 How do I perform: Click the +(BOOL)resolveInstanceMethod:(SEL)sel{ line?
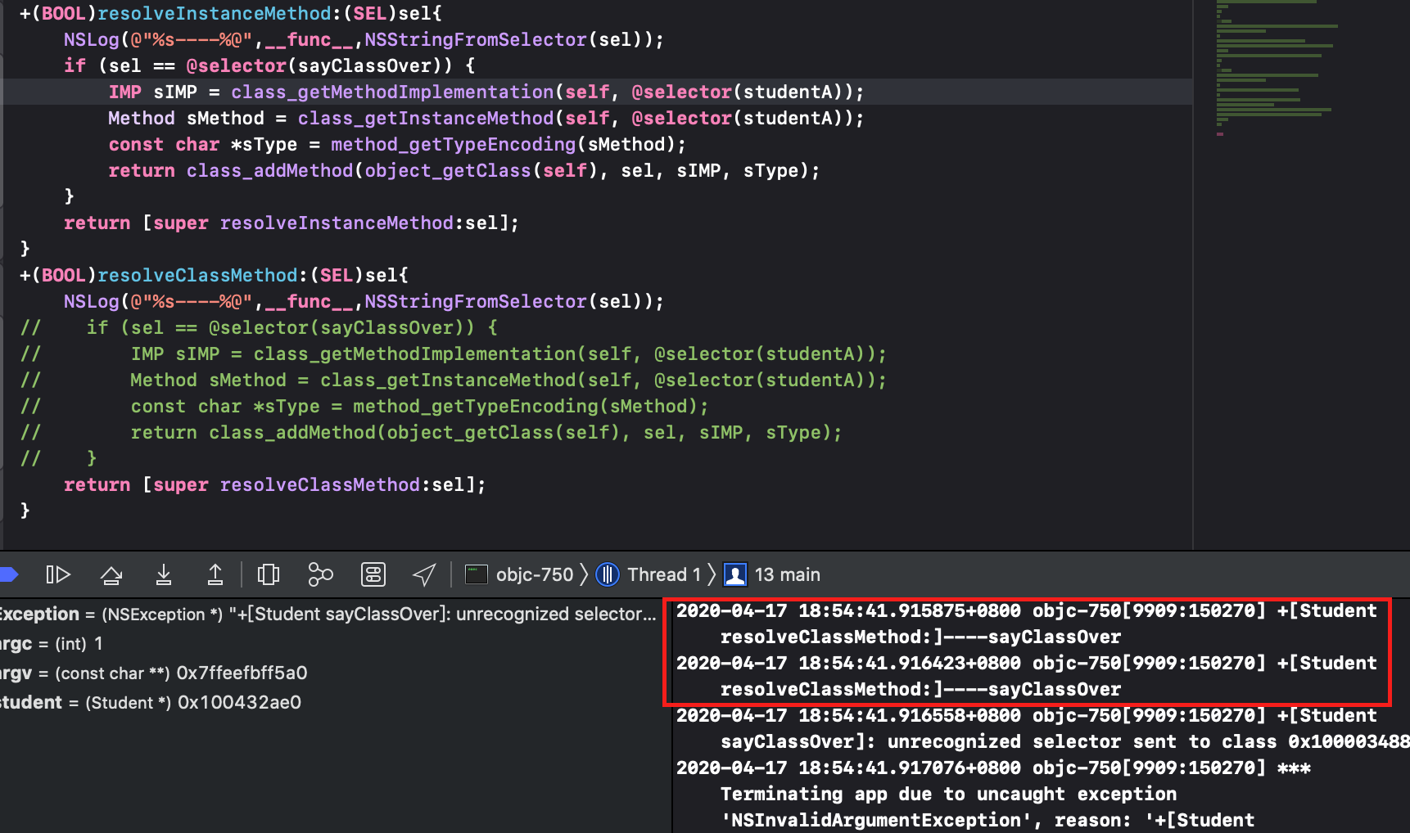coord(231,13)
